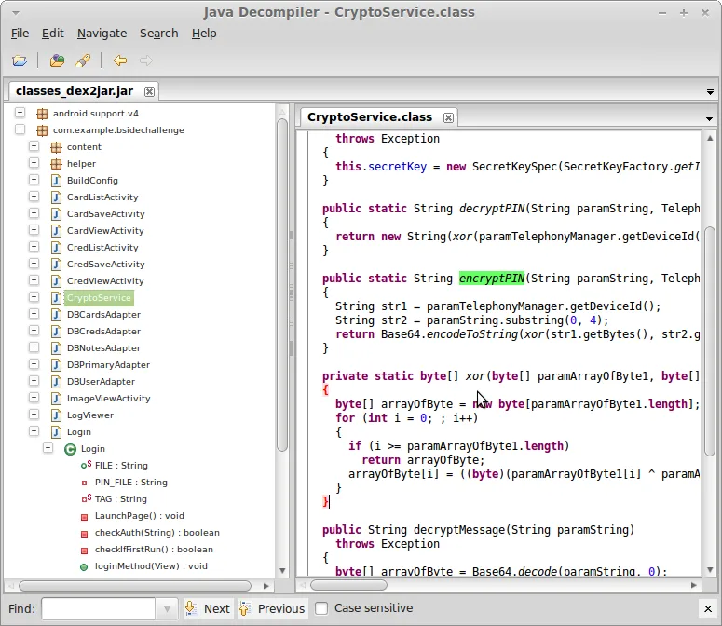Click the content package icon
This screenshot has height=626, width=722.
tap(56, 147)
